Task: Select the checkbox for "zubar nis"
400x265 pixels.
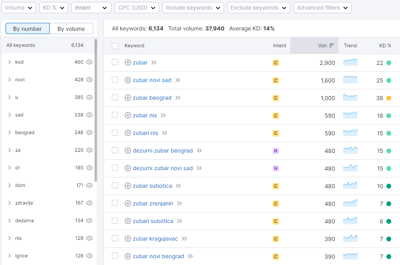Action: (115, 115)
